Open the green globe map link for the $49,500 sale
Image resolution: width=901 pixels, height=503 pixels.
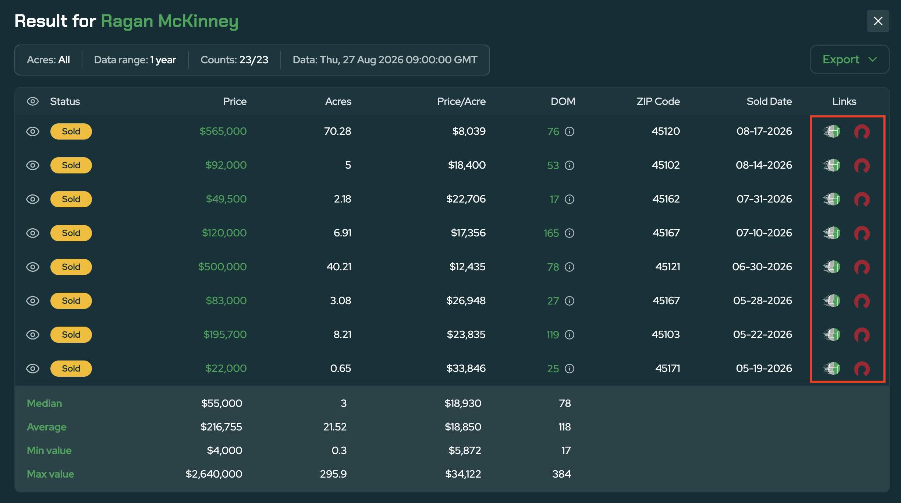click(x=832, y=199)
